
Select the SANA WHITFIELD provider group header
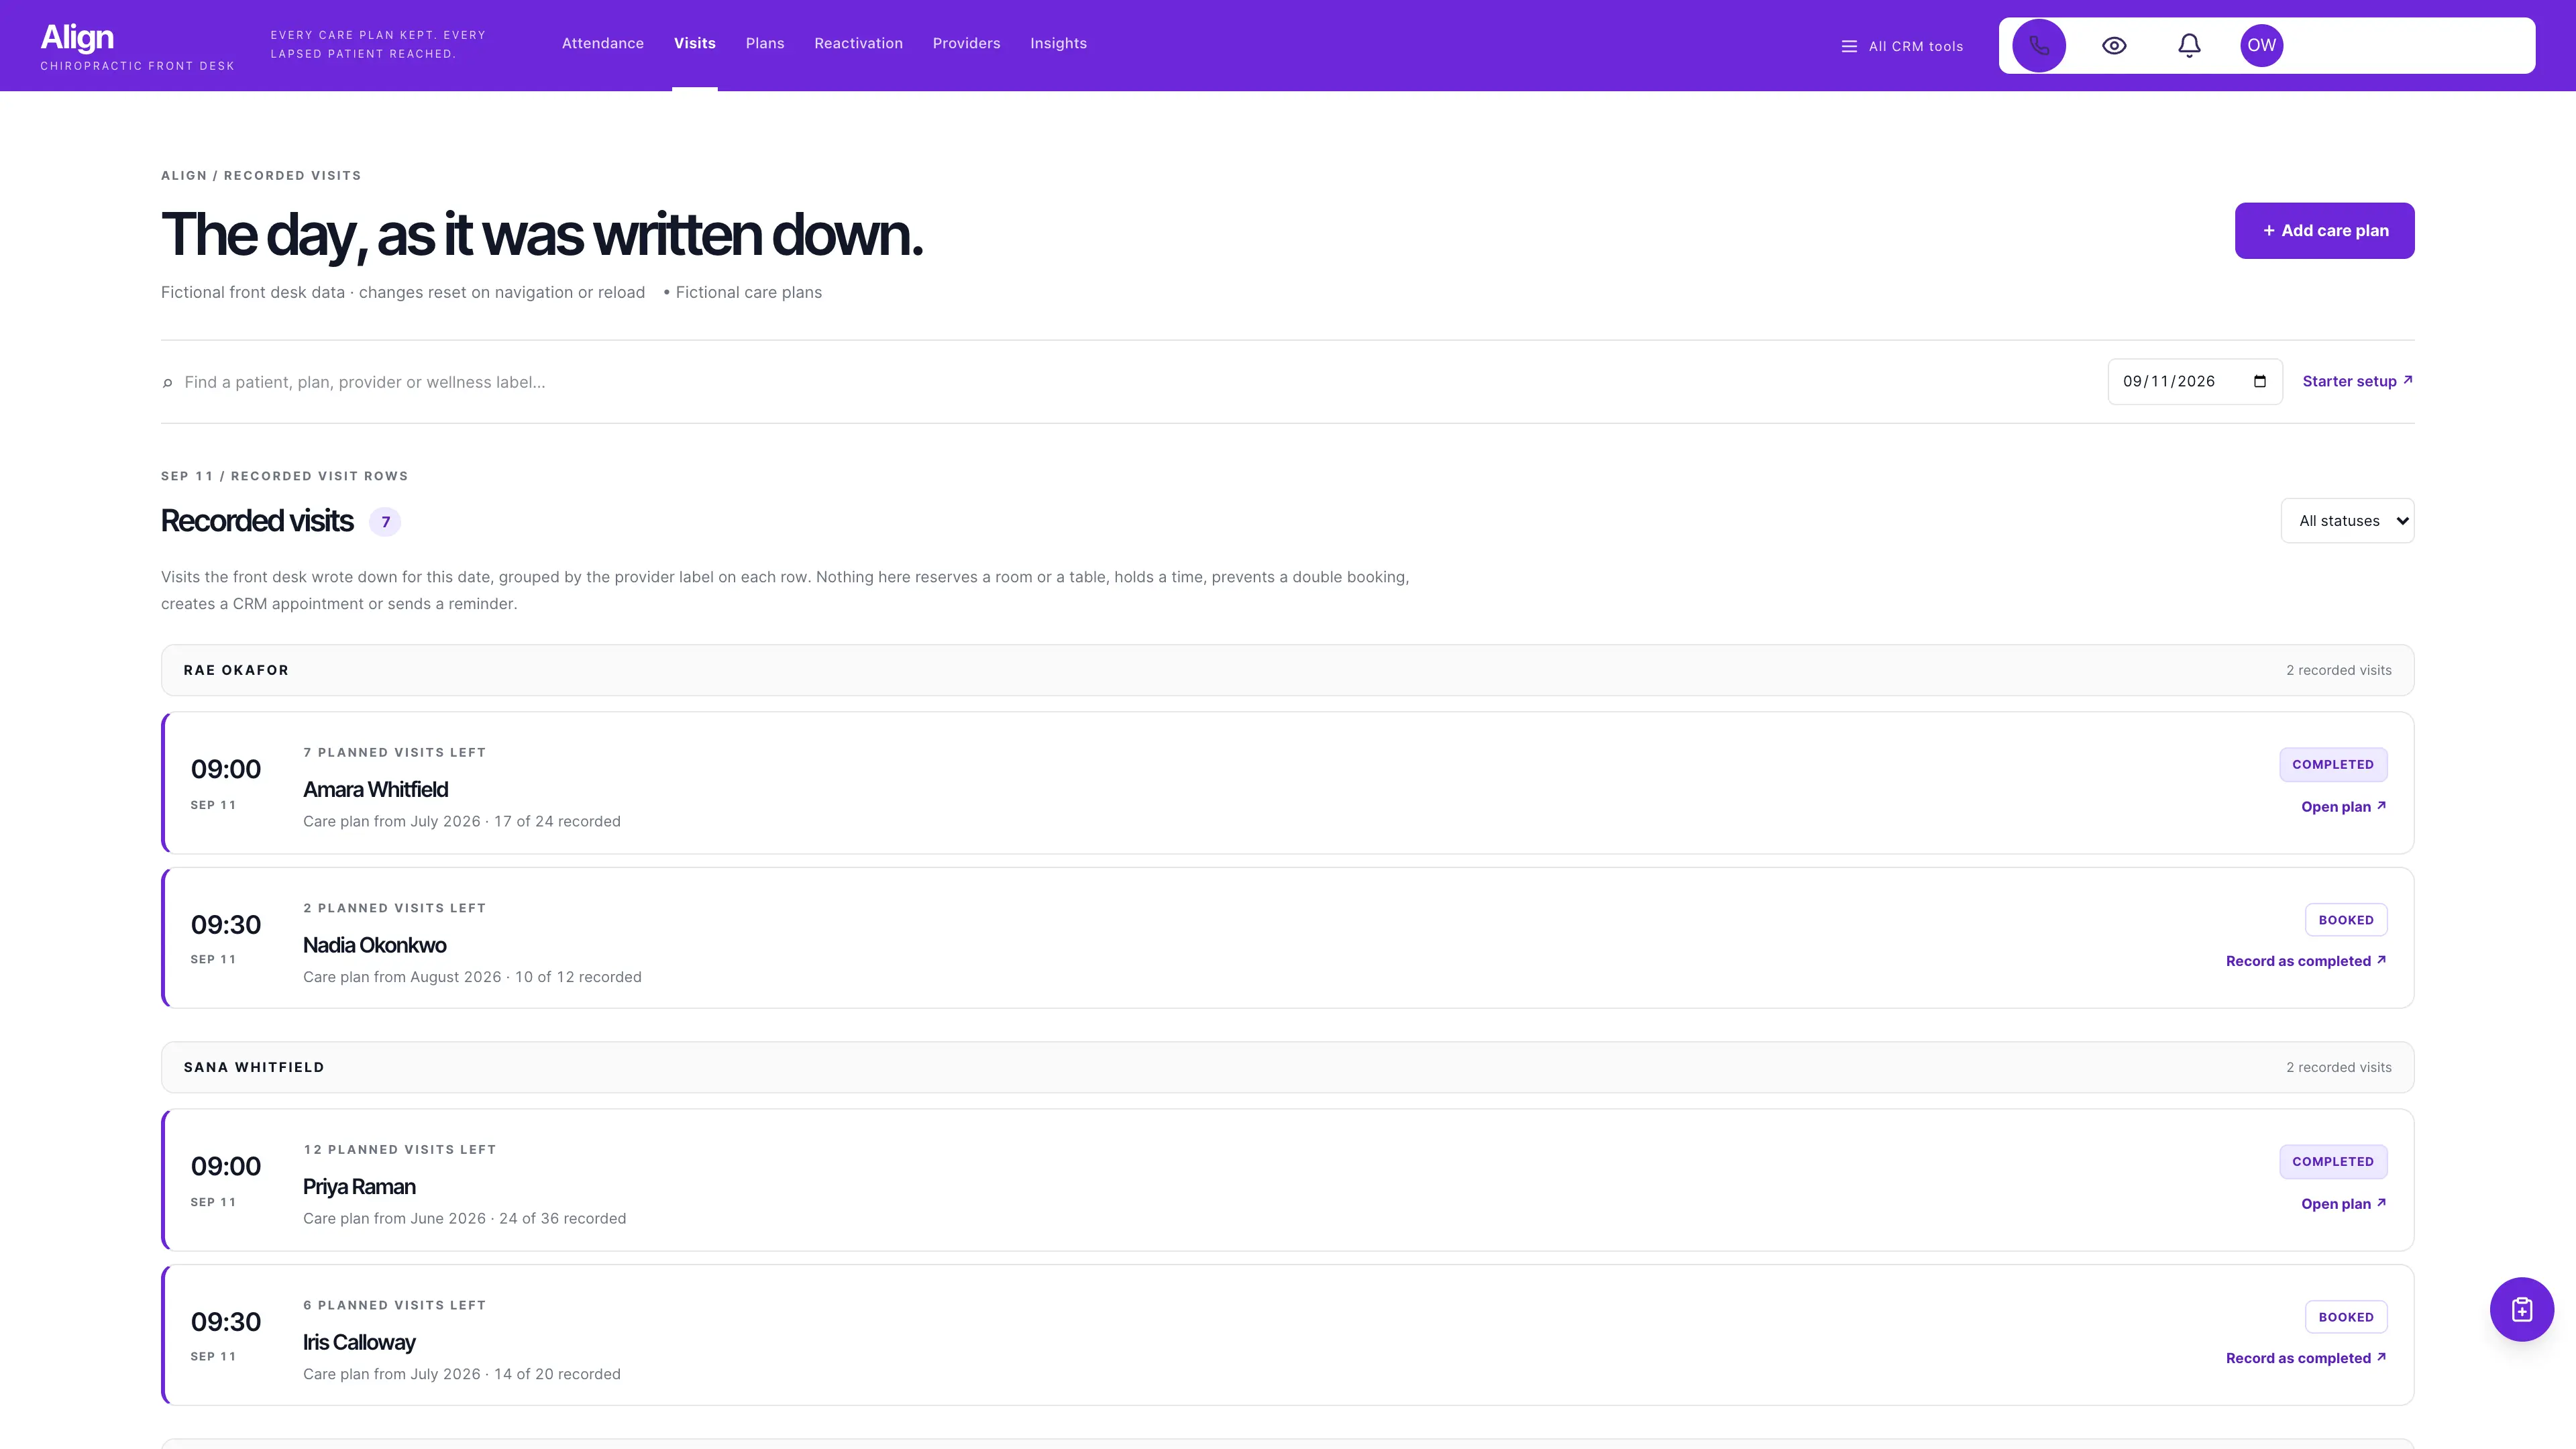pyautogui.click(x=1287, y=1067)
